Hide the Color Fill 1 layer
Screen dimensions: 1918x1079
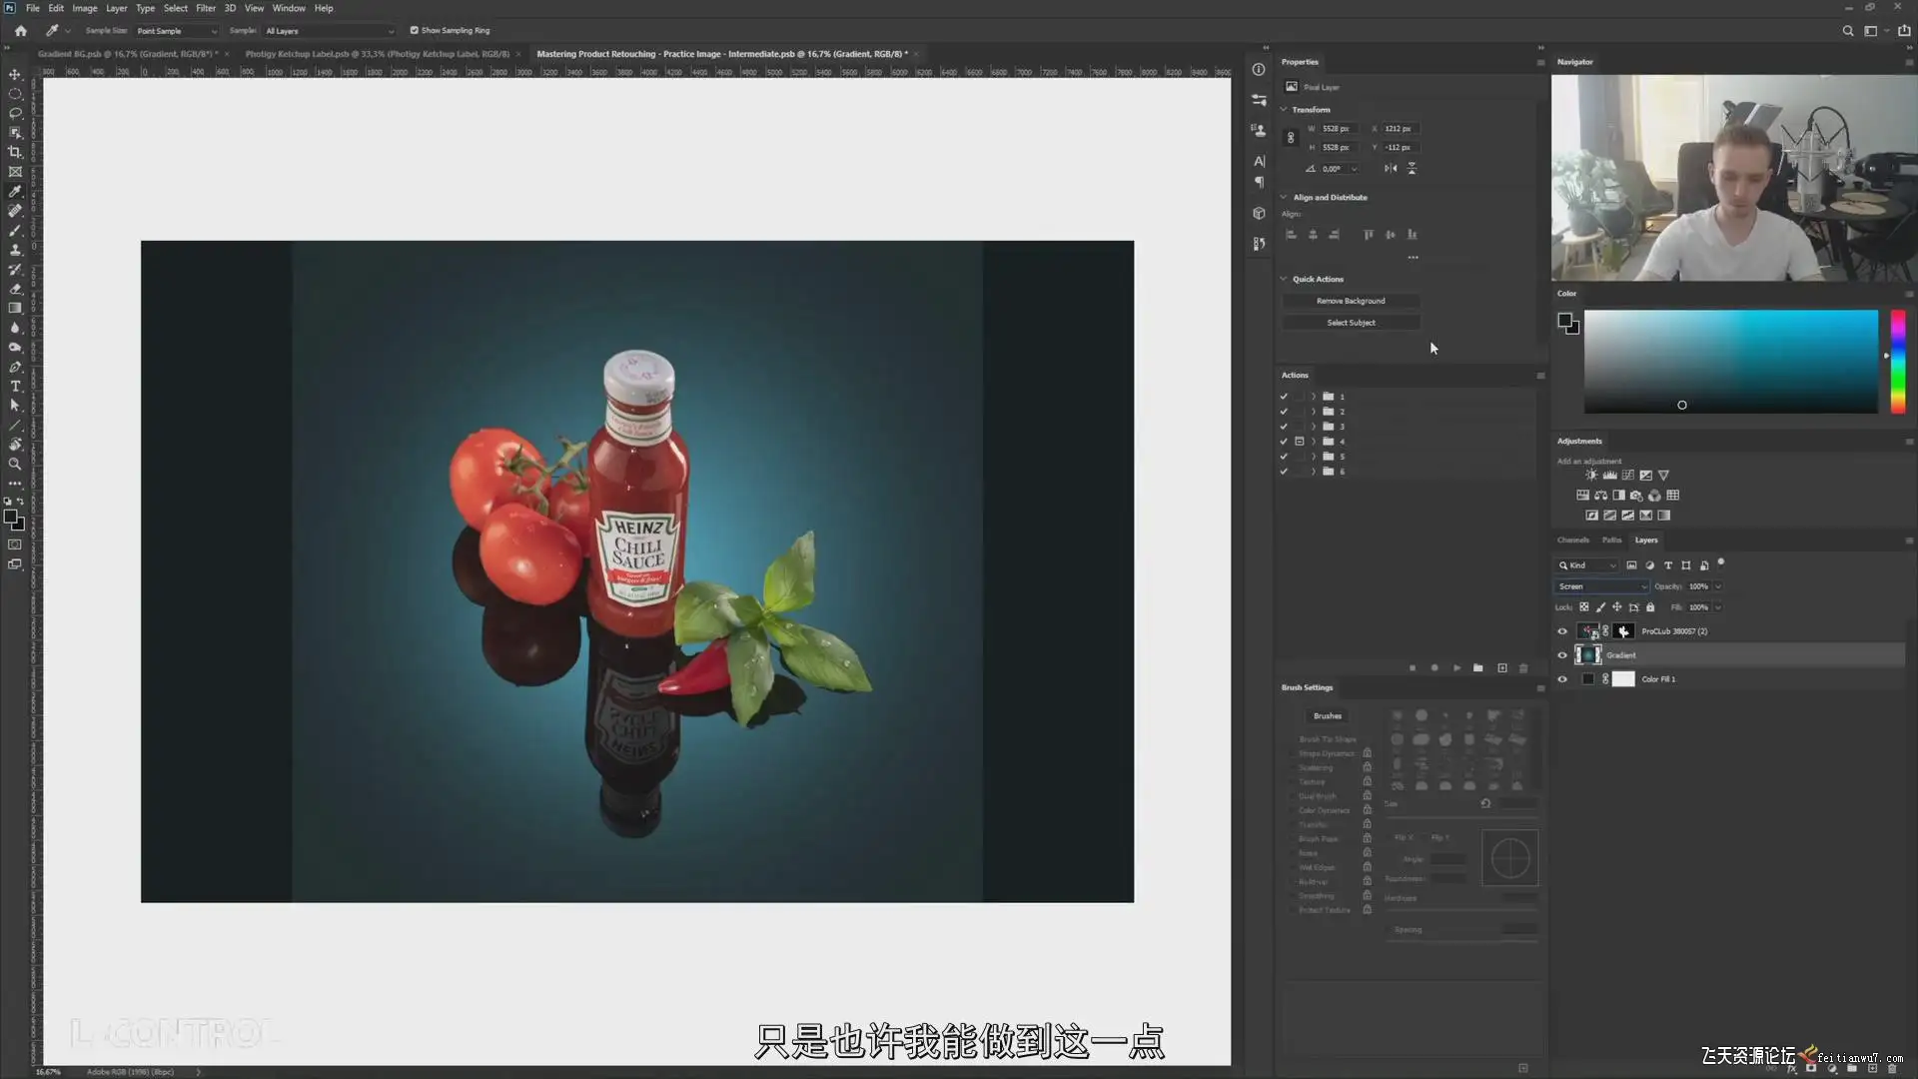pyautogui.click(x=1562, y=679)
